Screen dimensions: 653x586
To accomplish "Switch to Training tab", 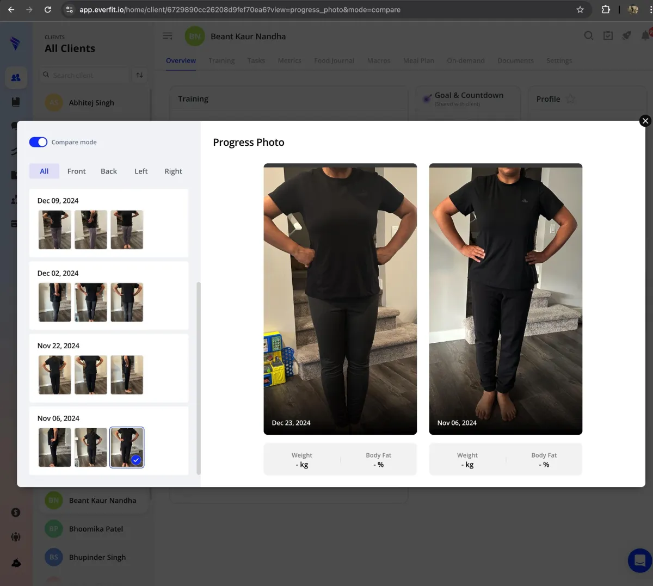I will 221,60.
